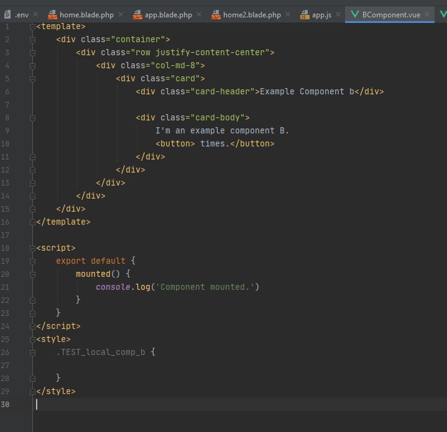Collapse export default block at line 19
Image resolution: width=447 pixels, height=432 pixels.
pyautogui.click(x=32, y=261)
